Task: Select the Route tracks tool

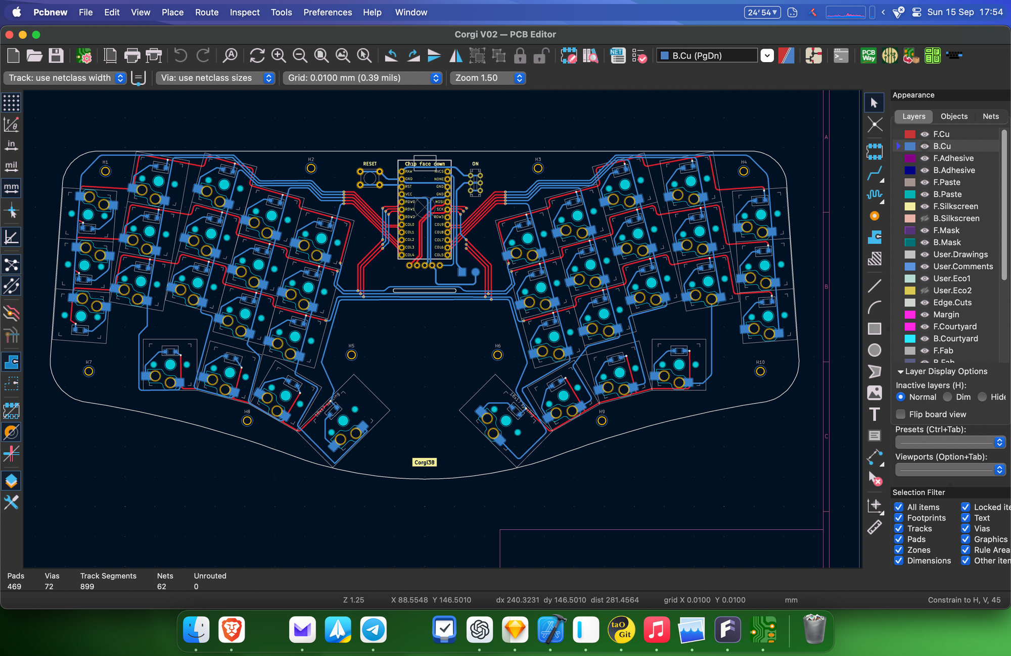Action: pyautogui.click(x=874, y=173)
